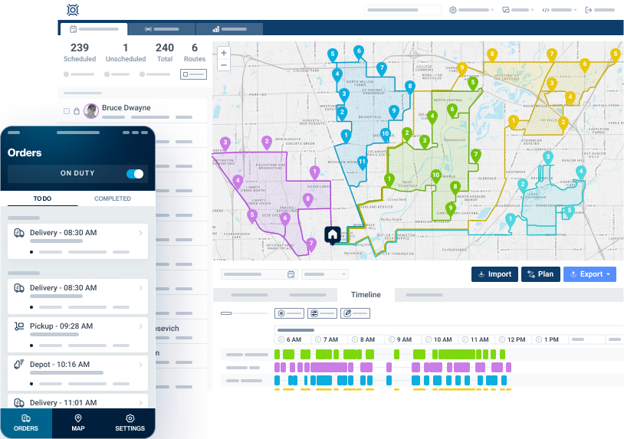Select purple map pin number 8
This screenshot has width=624, height=439.
[x=307, y=200]
